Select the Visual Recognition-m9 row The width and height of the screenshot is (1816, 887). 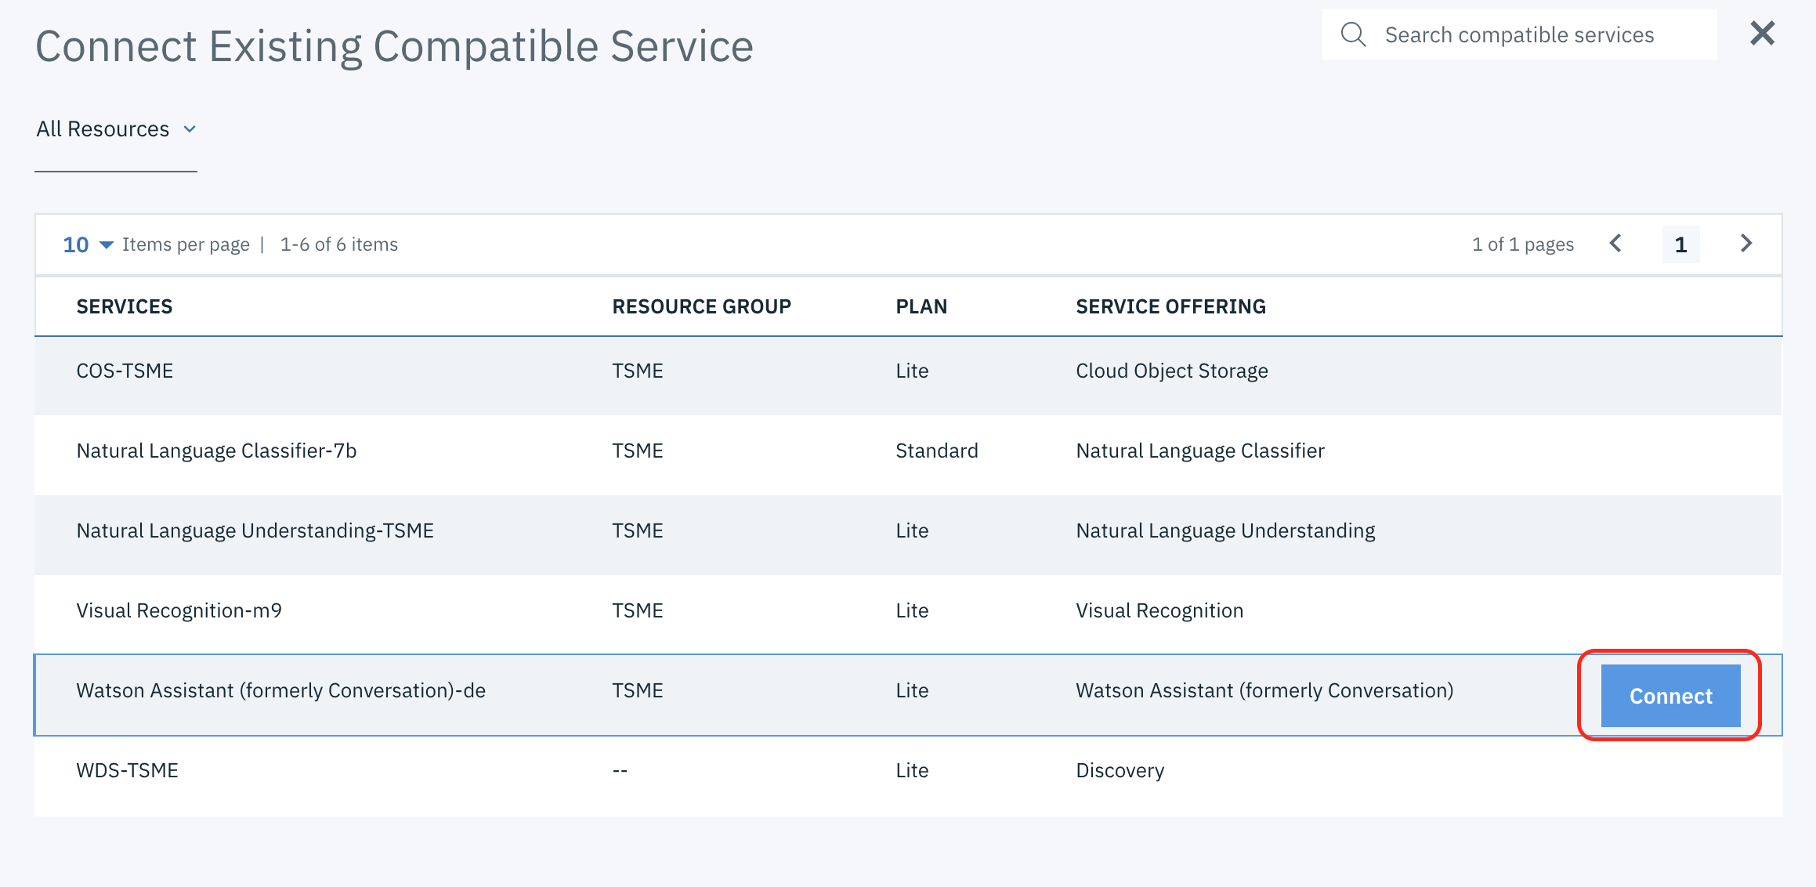[179, 610]
